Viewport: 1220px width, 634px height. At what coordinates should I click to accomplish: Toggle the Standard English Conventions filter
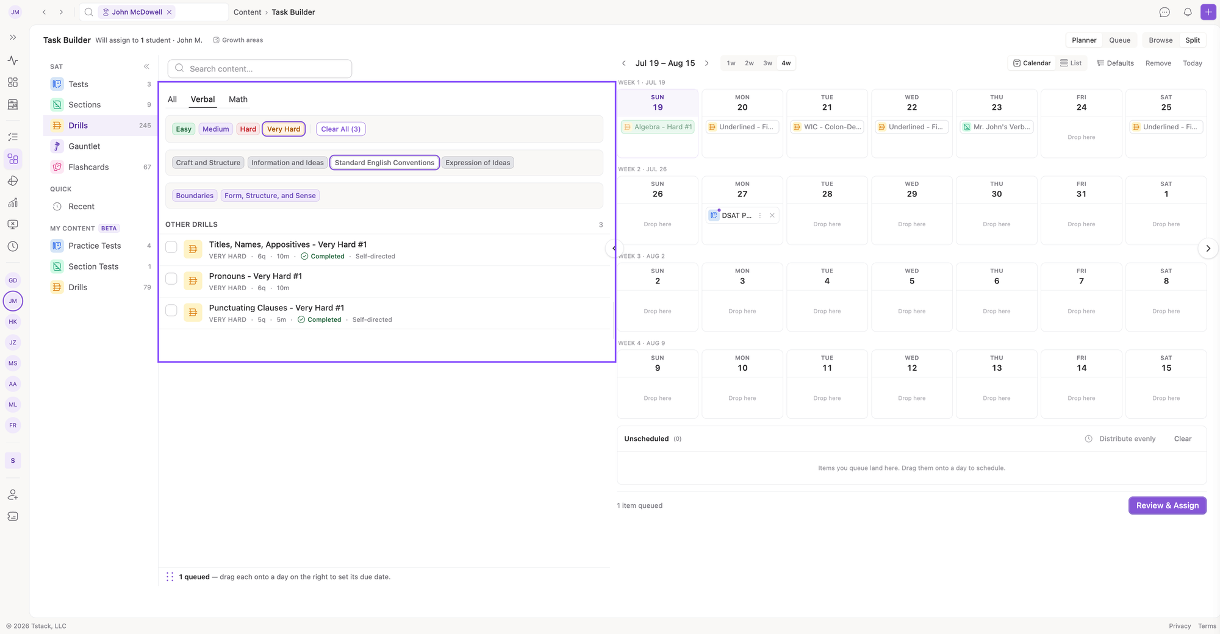pyautogui.click(x=384, y=163)
